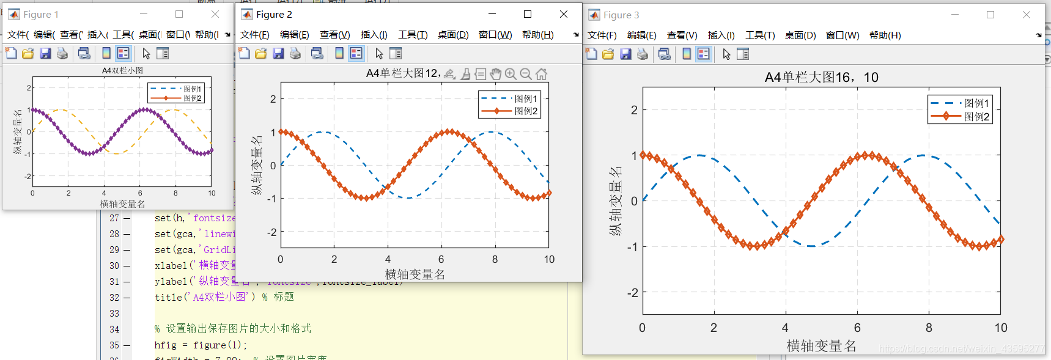Viewport: 1051px width, 360px height.
Task: Toggle Insert Colorbar in Figure 3 toolbar
Action: pyautogui.click(x=687, y=54)
